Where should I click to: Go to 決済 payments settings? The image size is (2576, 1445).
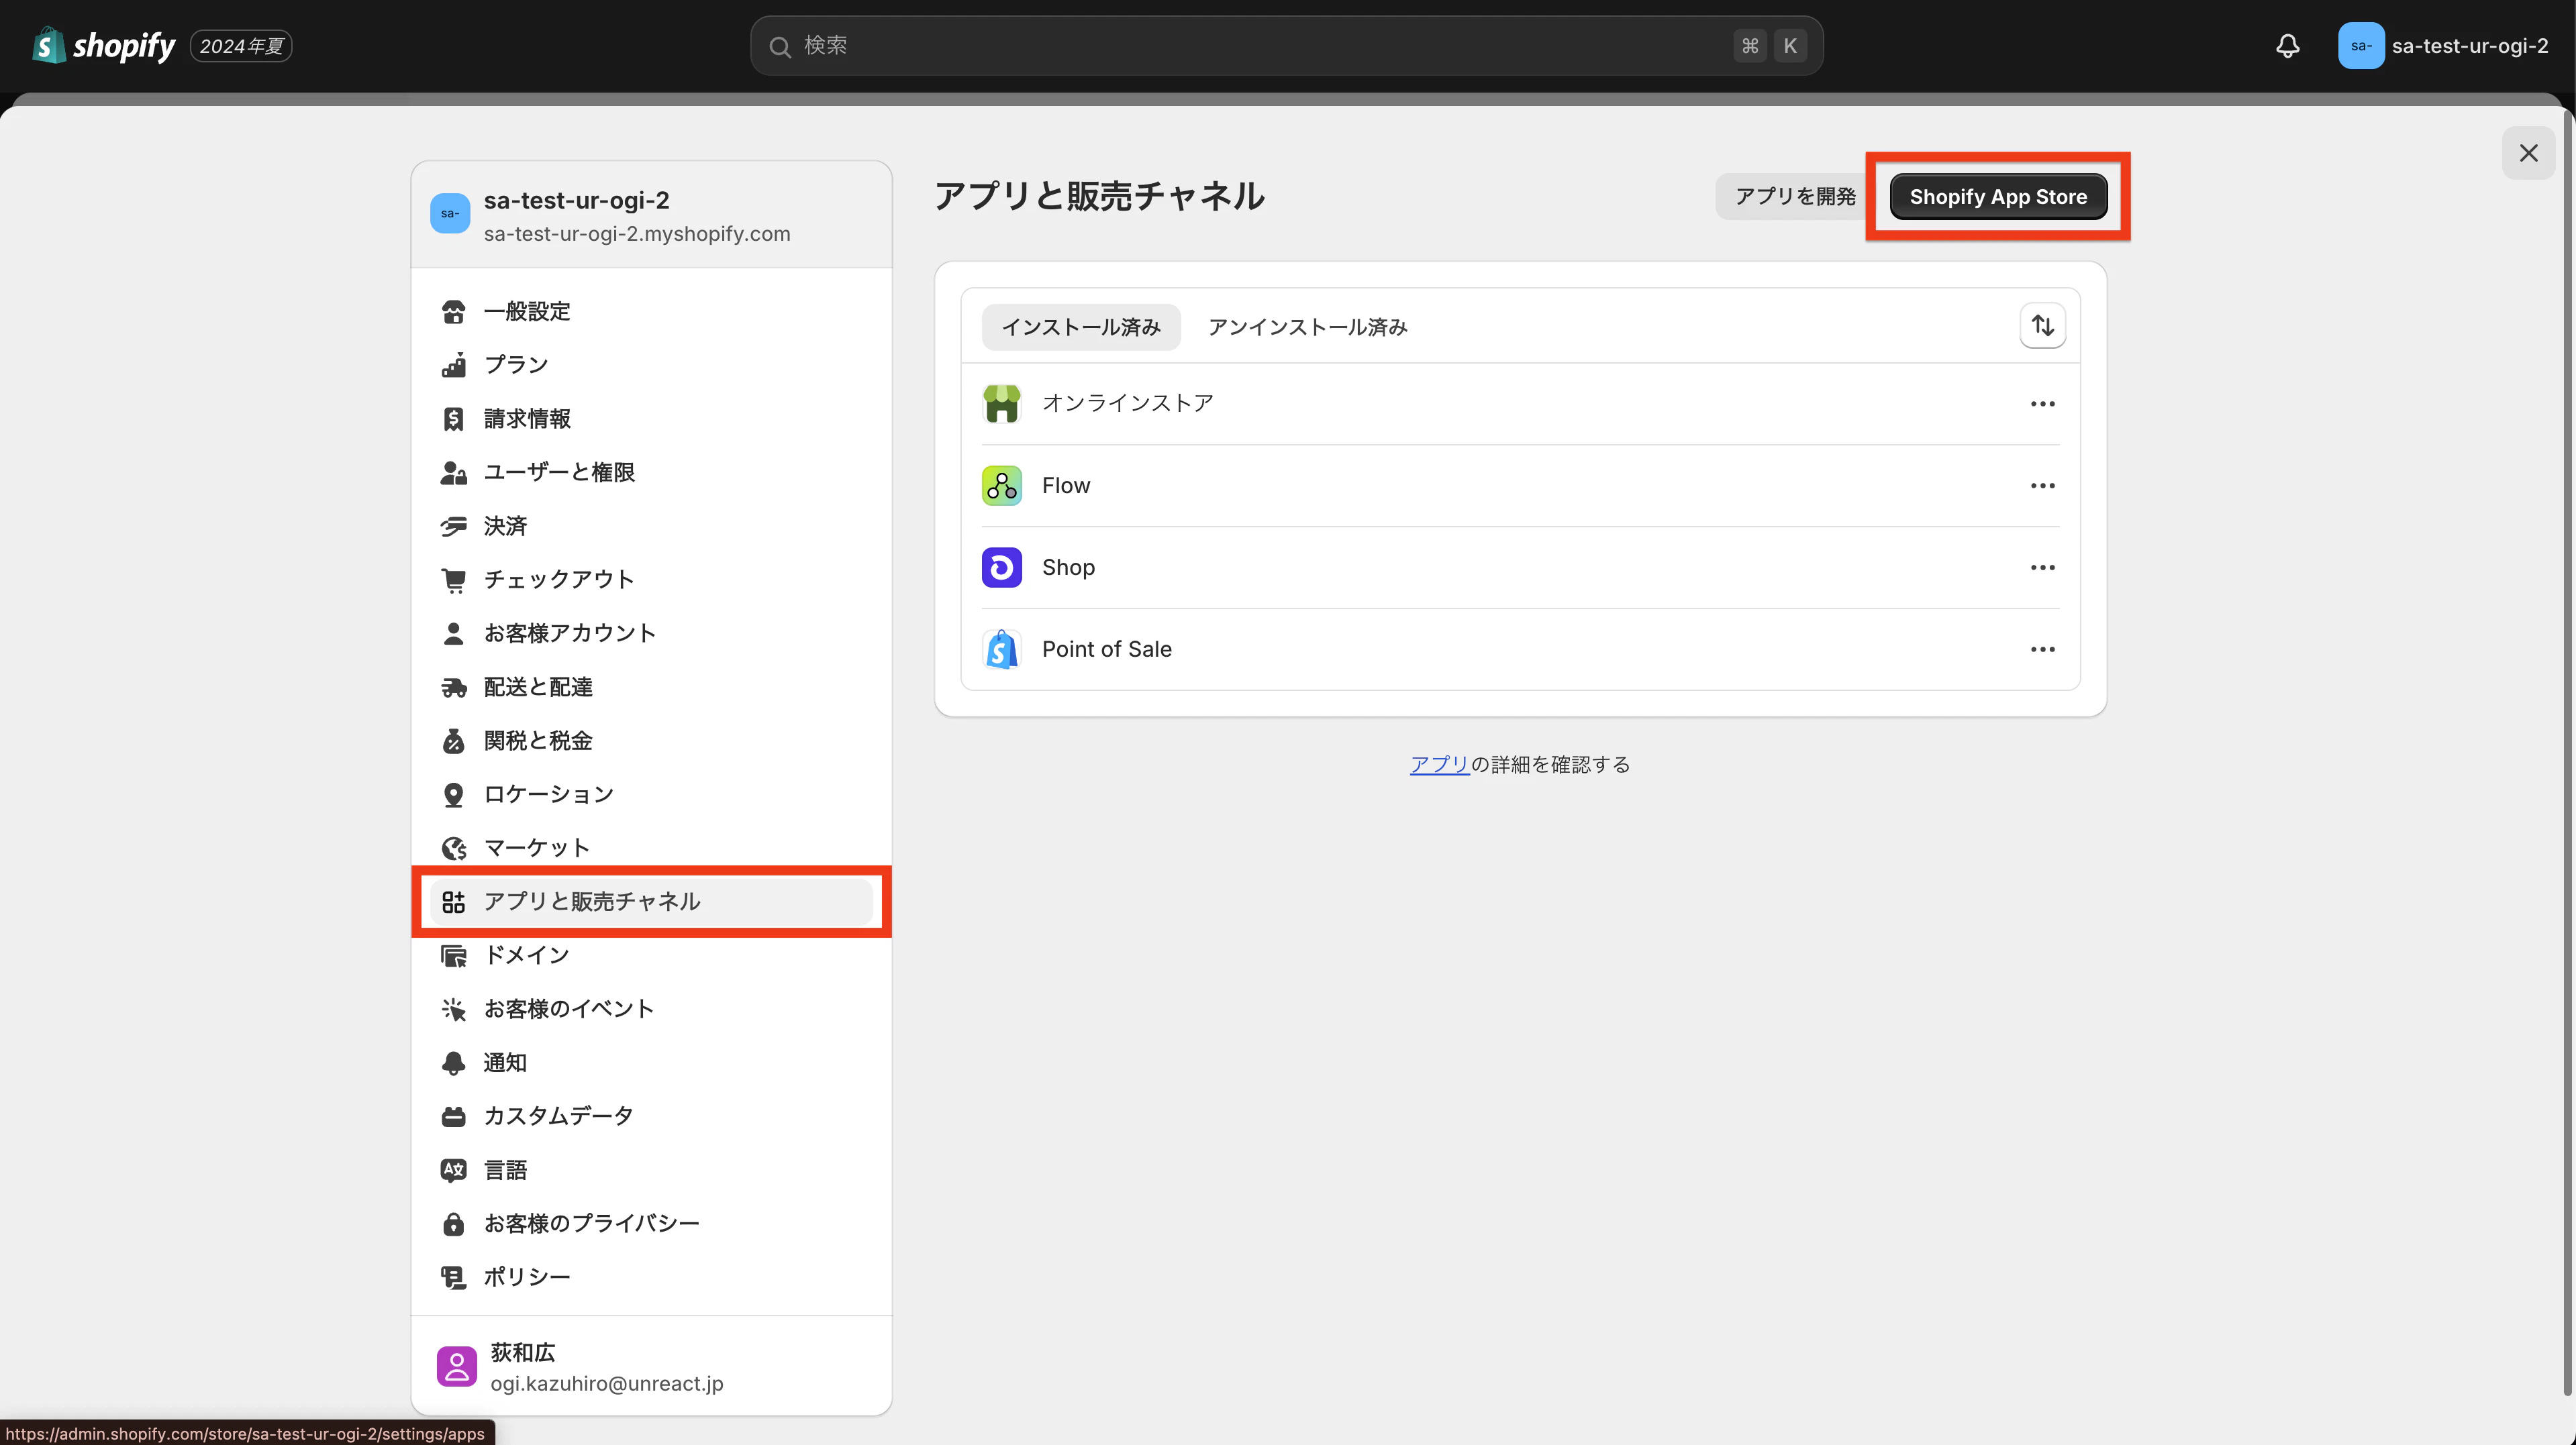coord(651,526)
